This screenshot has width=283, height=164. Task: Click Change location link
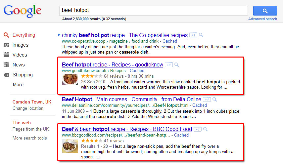point(28,108)
